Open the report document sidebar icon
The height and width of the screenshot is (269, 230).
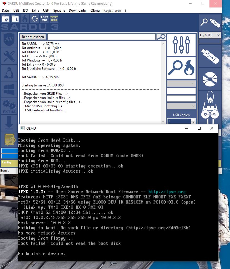pos(9,139)
